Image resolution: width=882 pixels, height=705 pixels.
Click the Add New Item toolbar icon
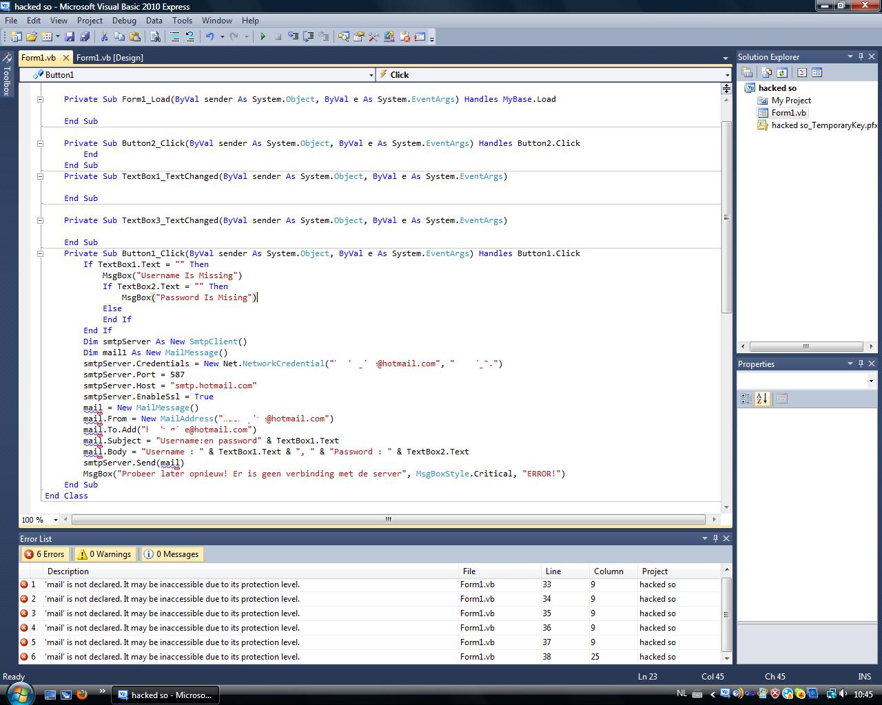[x=47, y=36]
